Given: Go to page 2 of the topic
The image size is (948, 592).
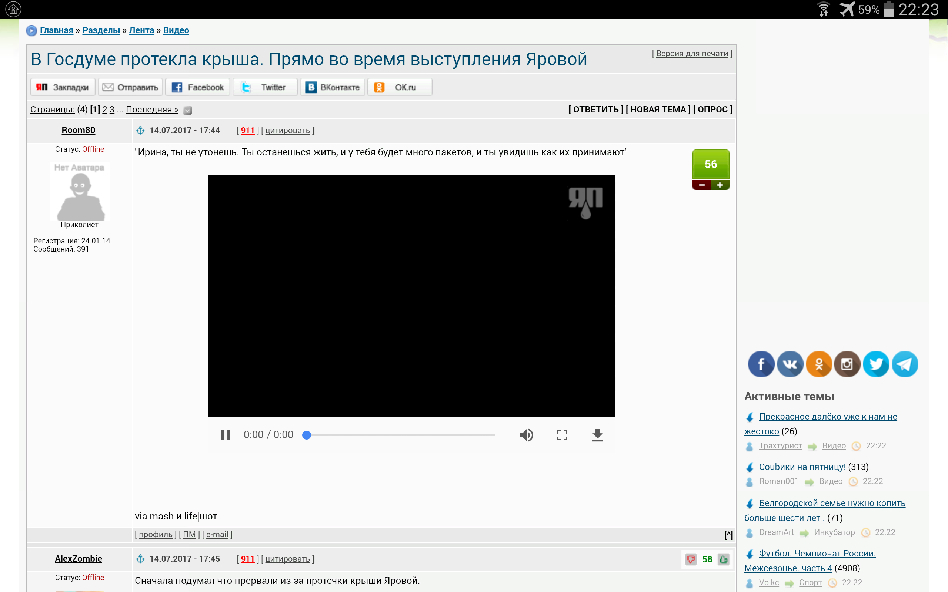Looking at the screenshot, I should [x=104, y=110].
